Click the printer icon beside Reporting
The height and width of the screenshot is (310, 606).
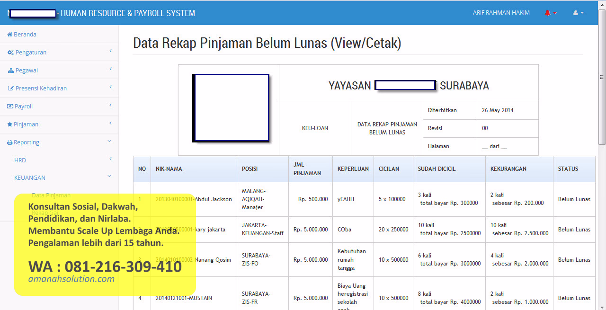coord(10,142)
